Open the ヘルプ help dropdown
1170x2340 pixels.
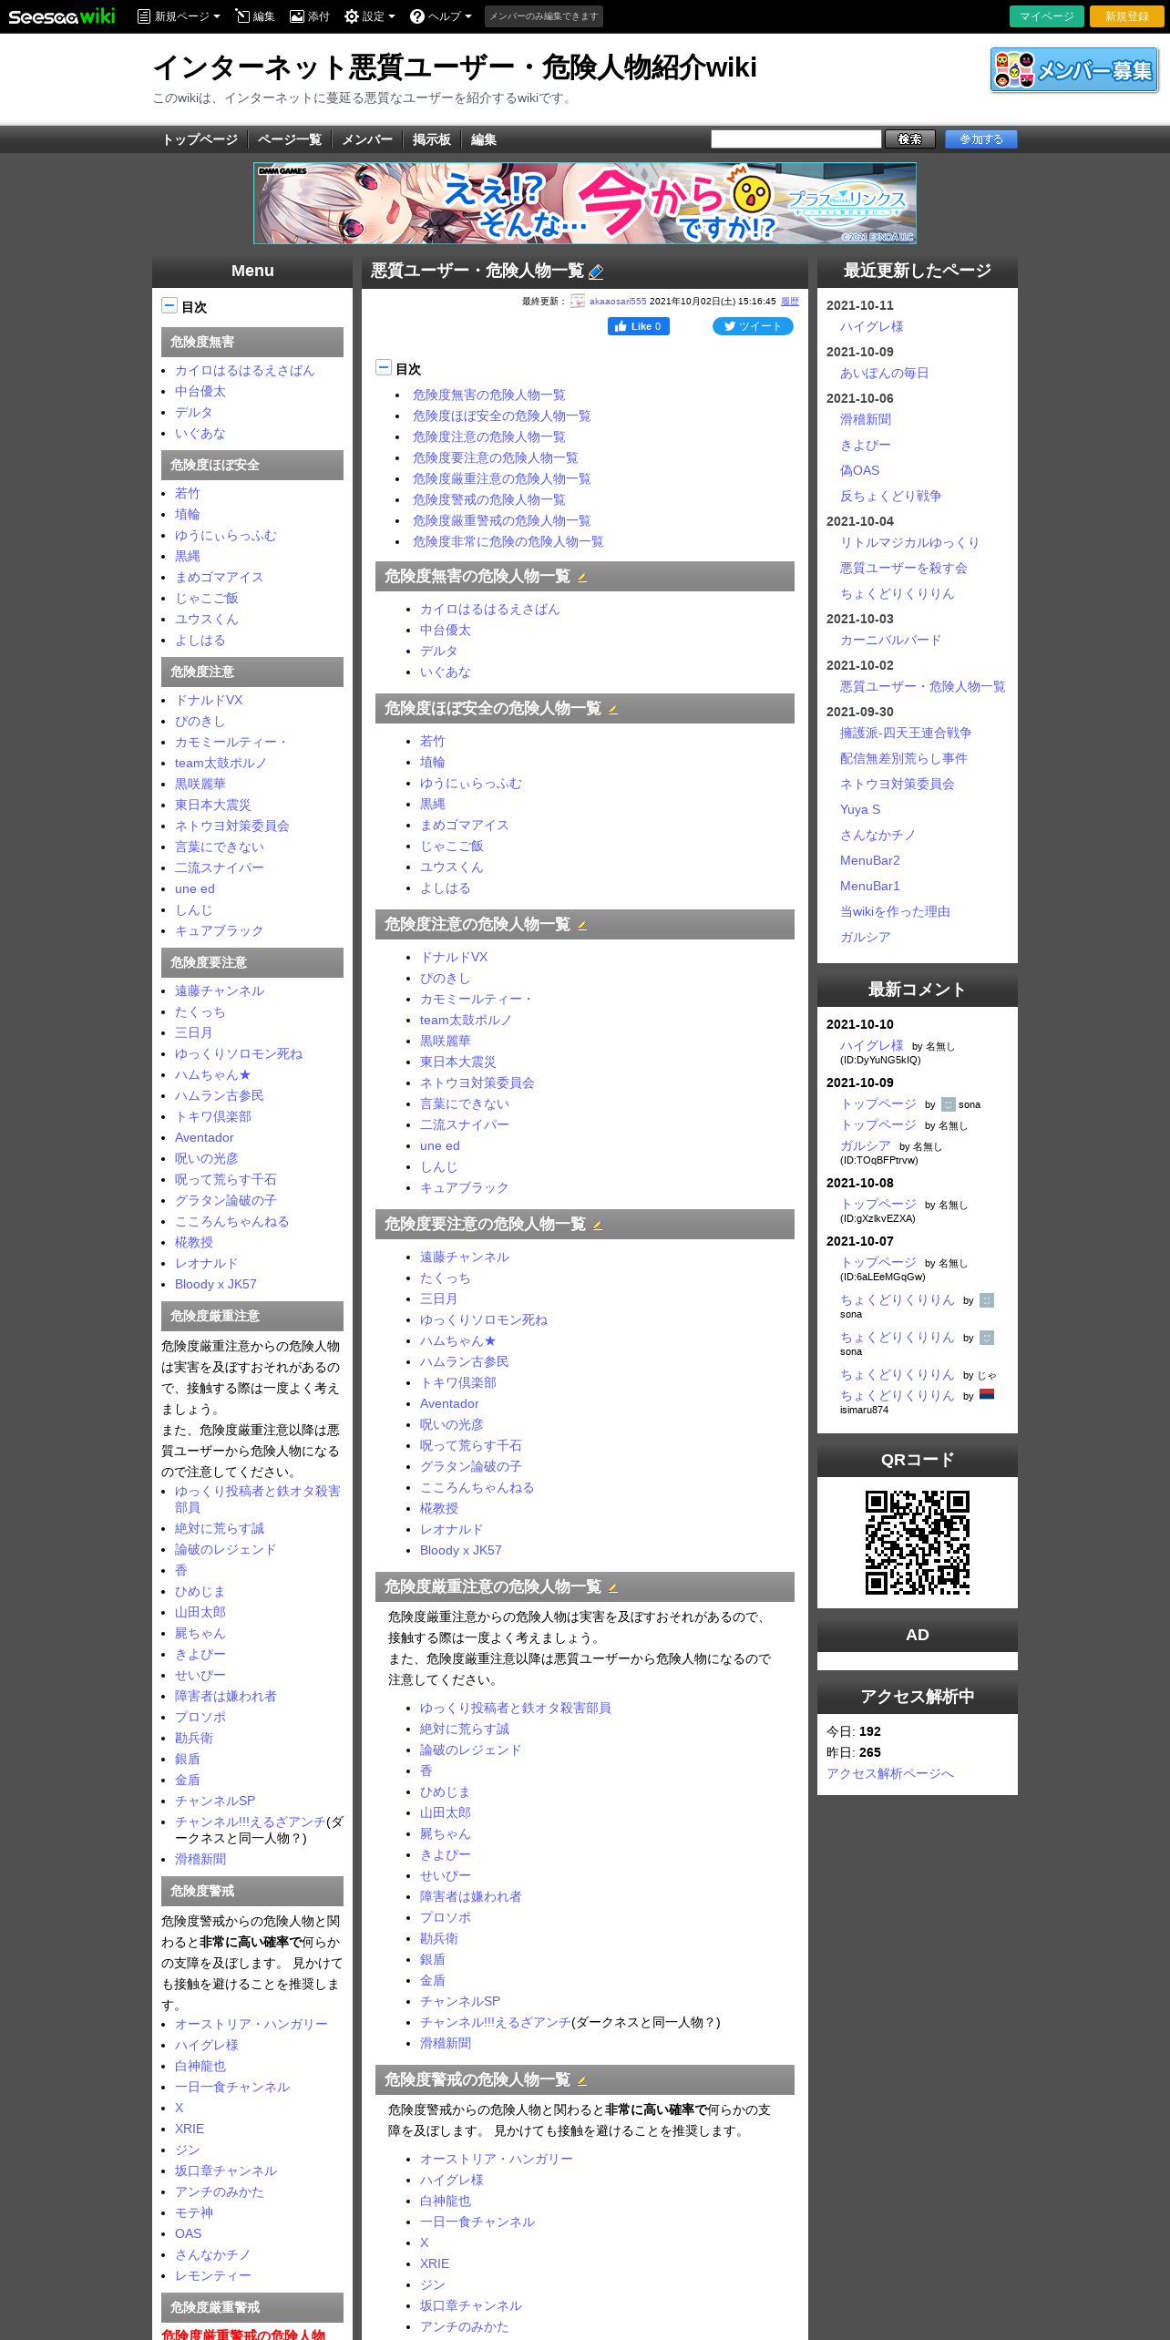tap(441, 16)
